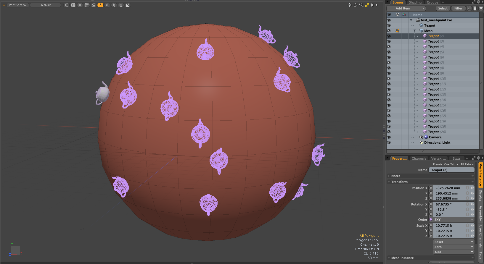Switch to the Shading tab

pyautogui.click(x=415, y=2)
